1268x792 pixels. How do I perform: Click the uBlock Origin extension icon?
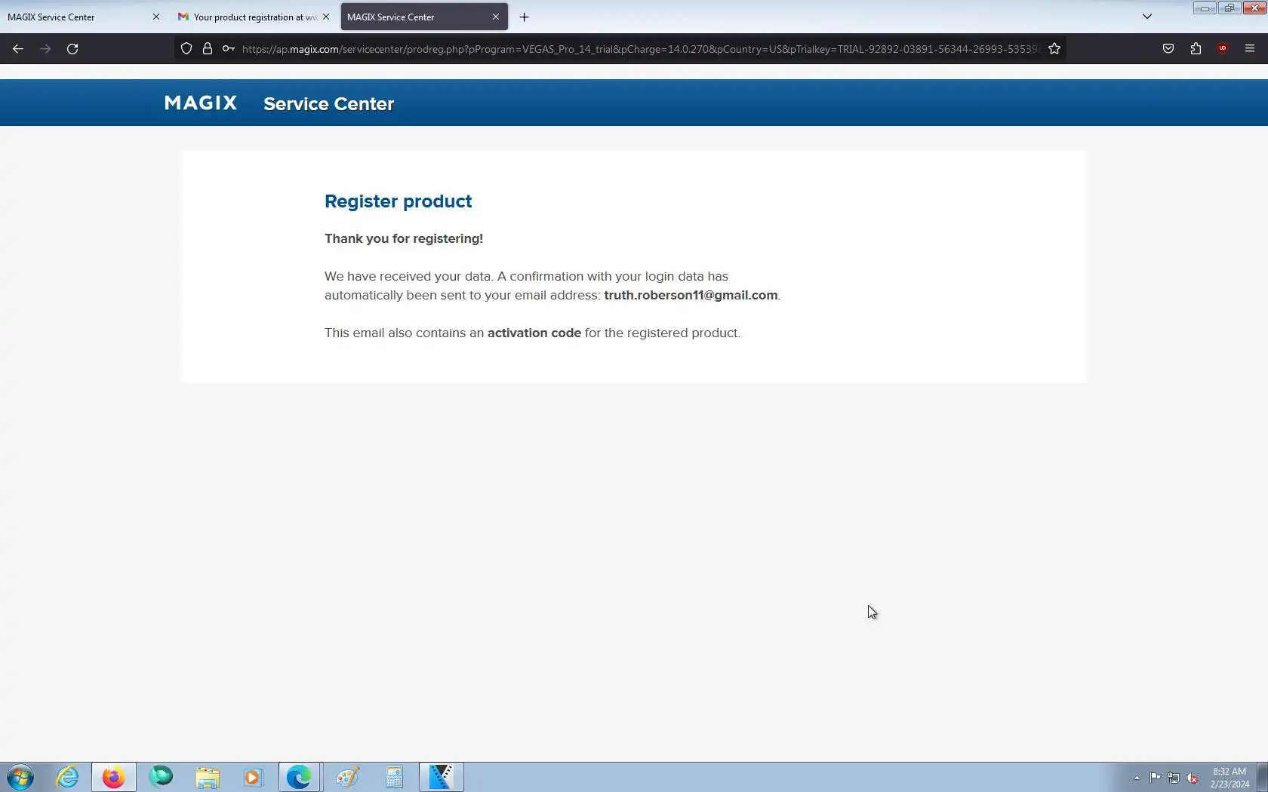click(x=1223, y=48)
